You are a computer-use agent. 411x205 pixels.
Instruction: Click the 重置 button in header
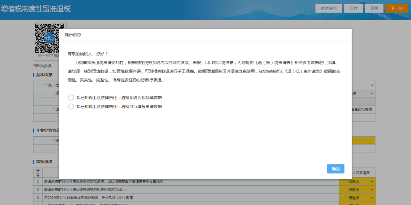coord(374,8)
